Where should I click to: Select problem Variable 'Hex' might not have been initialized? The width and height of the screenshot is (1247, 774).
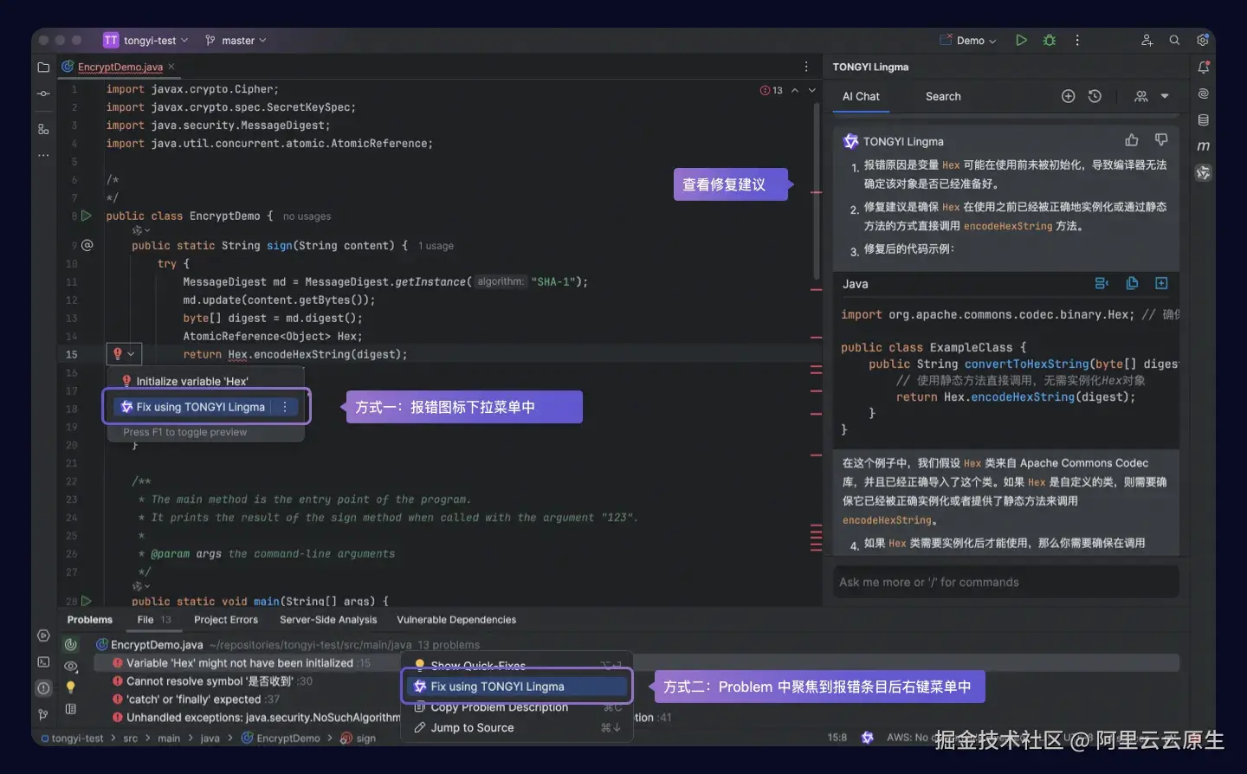point(240,663)
